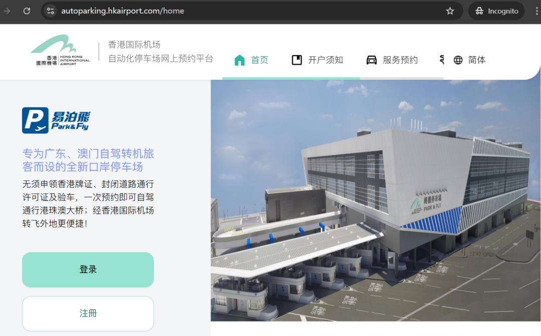This screenshot has height=336, width=541.
Task: Bookmark this page with the star icon
Action: coord(450,11)
